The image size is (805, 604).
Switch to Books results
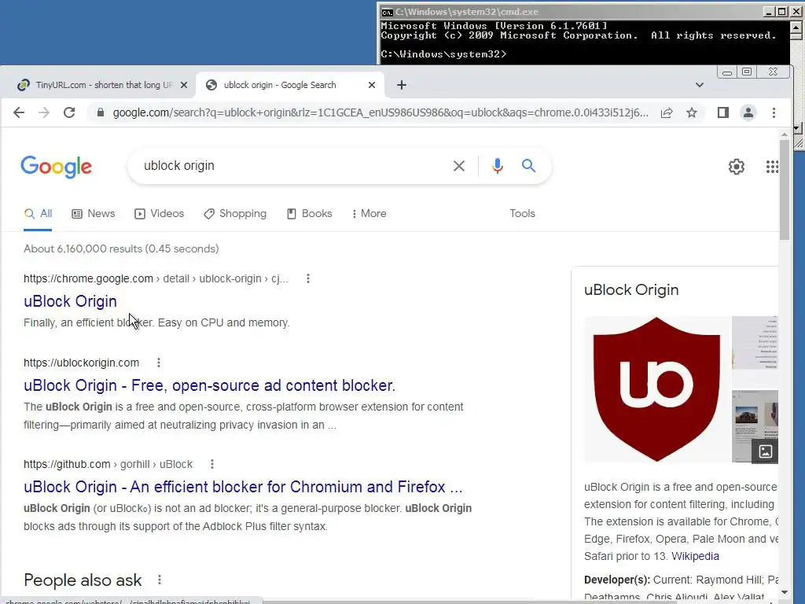coord(309,213)
